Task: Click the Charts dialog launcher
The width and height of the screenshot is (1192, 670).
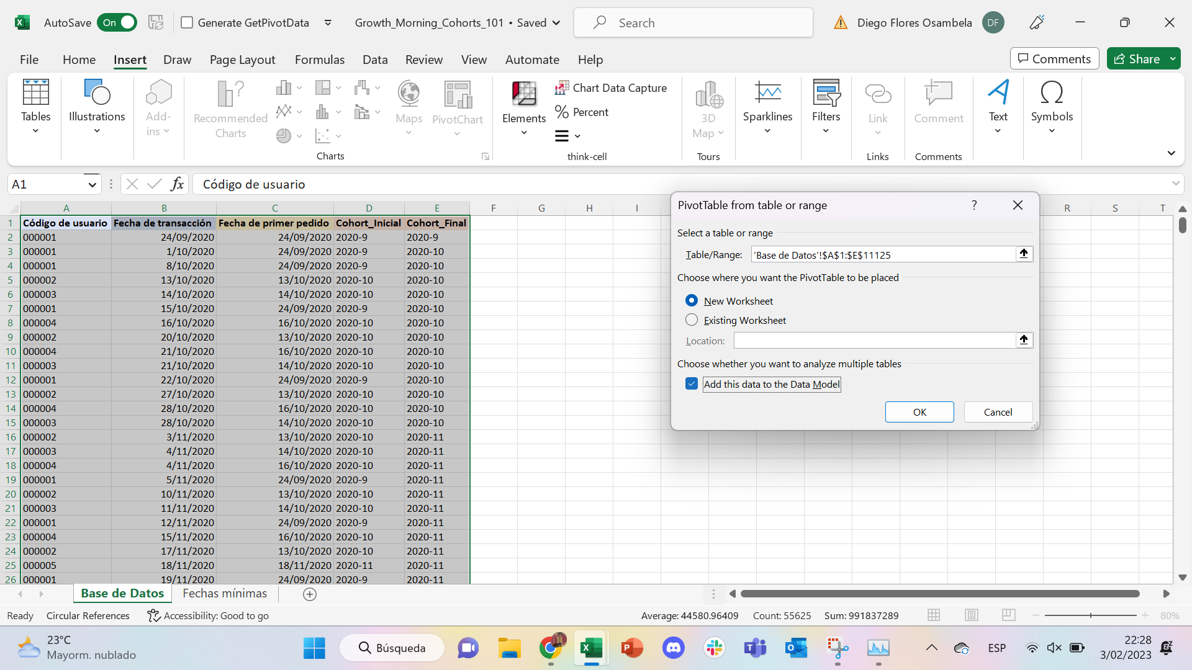Action: [485, 156]
